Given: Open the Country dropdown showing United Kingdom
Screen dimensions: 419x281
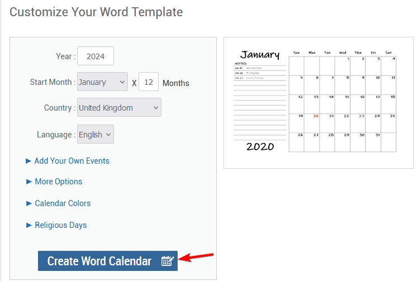Looking at the screenshot, I should [x=119, y=107].
